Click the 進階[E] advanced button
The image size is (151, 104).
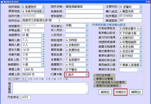[104, 92]
